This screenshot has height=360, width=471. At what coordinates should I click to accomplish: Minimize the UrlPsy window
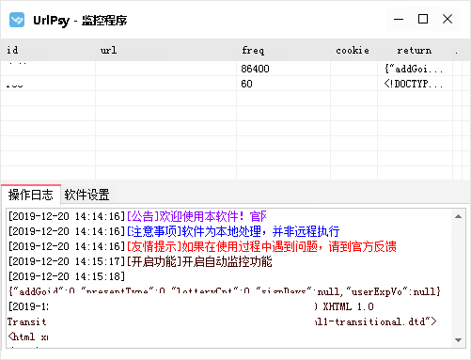pyautogui.click(x=399, y=20)
